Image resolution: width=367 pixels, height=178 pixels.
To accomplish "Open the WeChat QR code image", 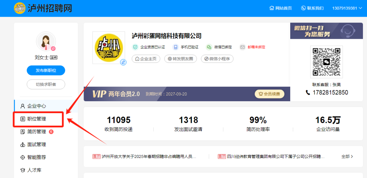I will 326,62.
